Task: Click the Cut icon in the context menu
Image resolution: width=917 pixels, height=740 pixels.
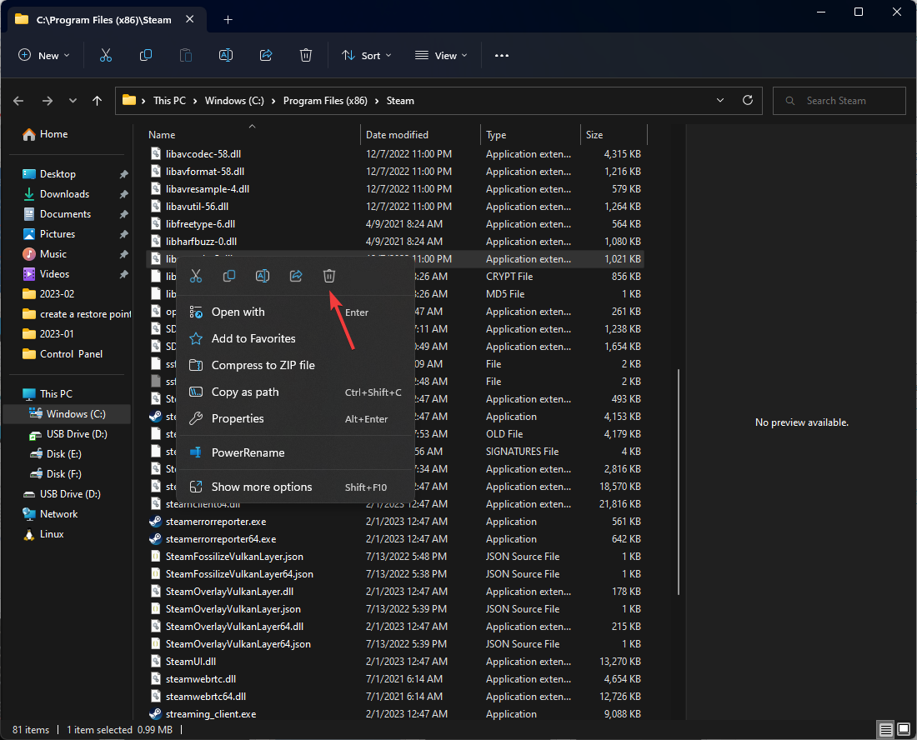Action: (x=196, y=276)
